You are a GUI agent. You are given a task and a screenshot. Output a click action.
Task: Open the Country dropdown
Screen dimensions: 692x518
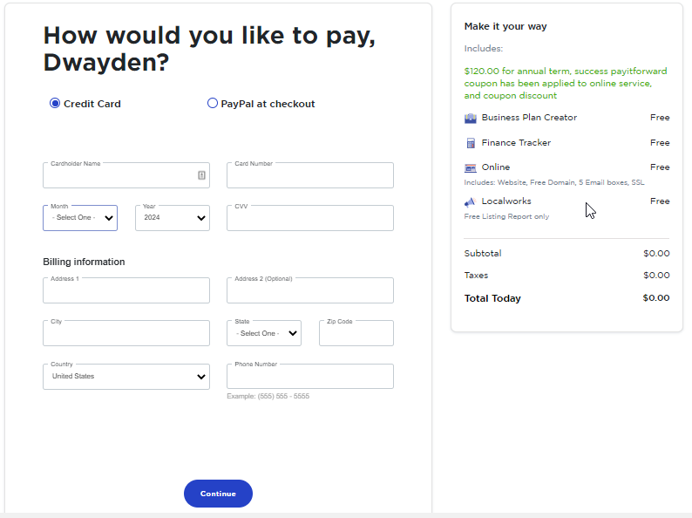pos(126,377)
